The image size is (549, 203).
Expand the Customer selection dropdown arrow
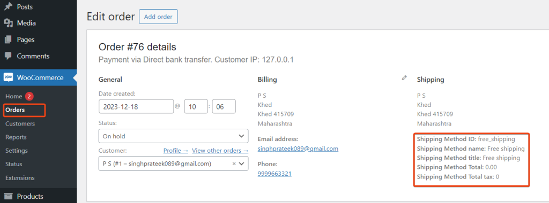242,163
